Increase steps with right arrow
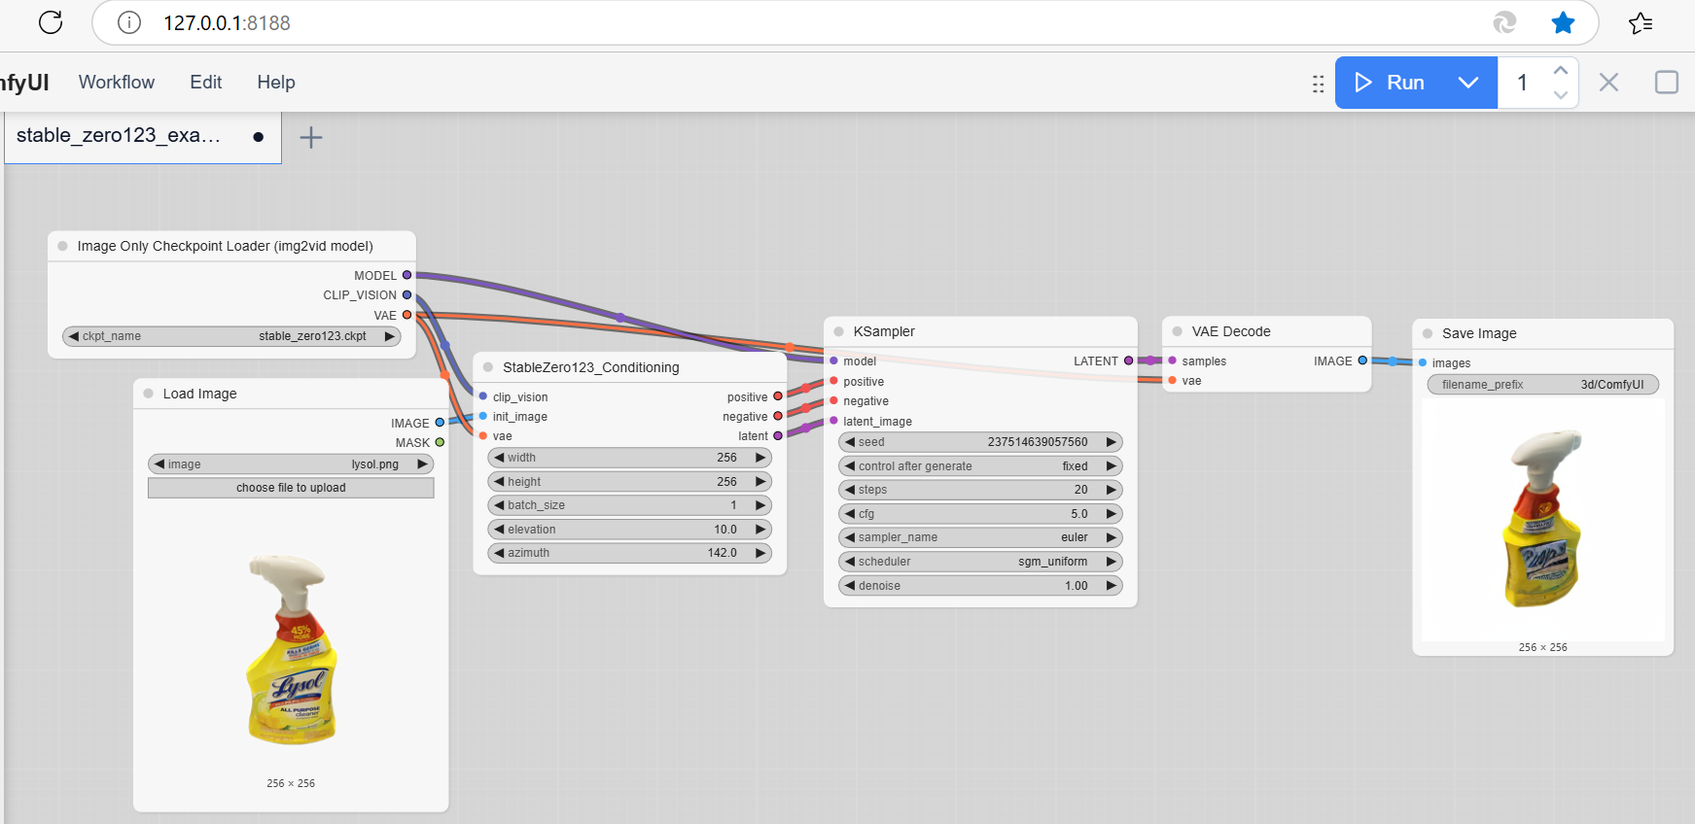This screenshot has width=1695, height=824. point(1112,490)
